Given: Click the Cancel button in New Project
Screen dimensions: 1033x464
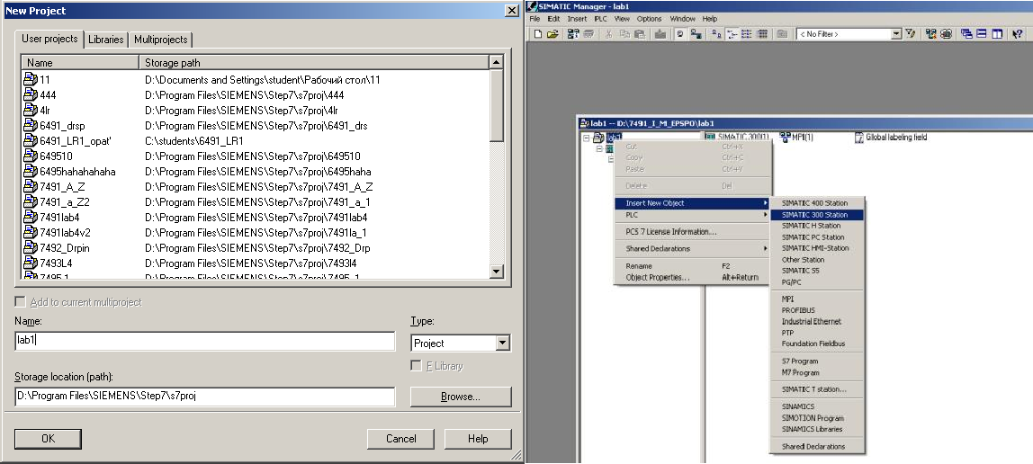Looking at the screenshot, I should click(400, 438).
